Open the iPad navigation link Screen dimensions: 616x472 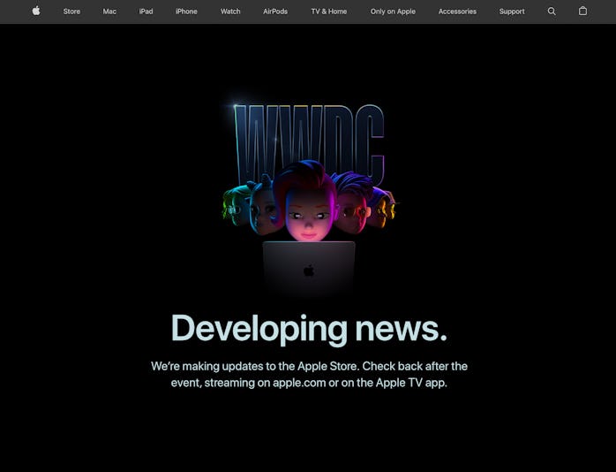coord(146,11)
